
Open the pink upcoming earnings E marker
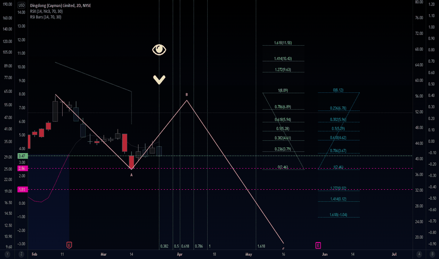pyautogui.click(x=318, y=245)
